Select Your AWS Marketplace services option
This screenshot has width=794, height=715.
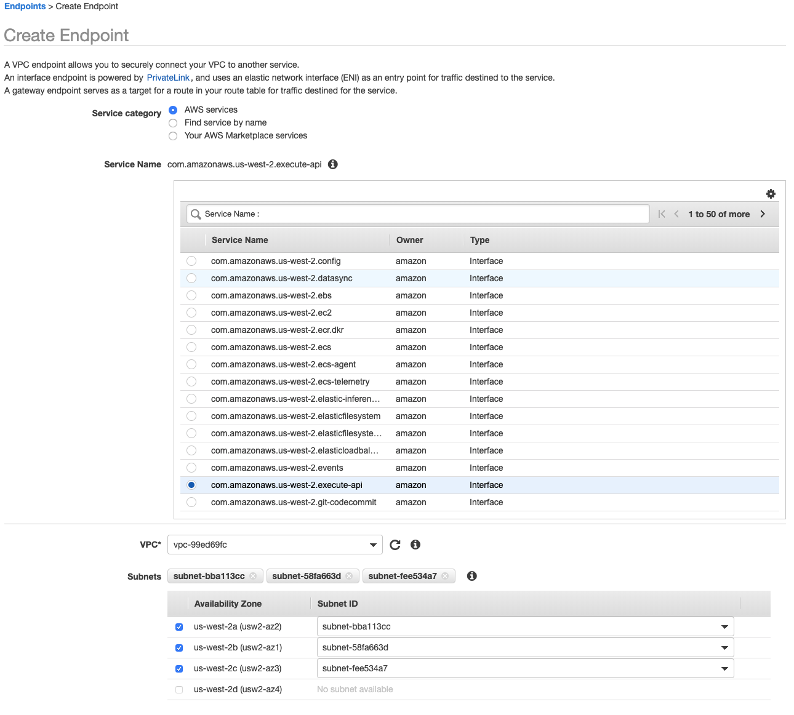click(x=173, y=136)
